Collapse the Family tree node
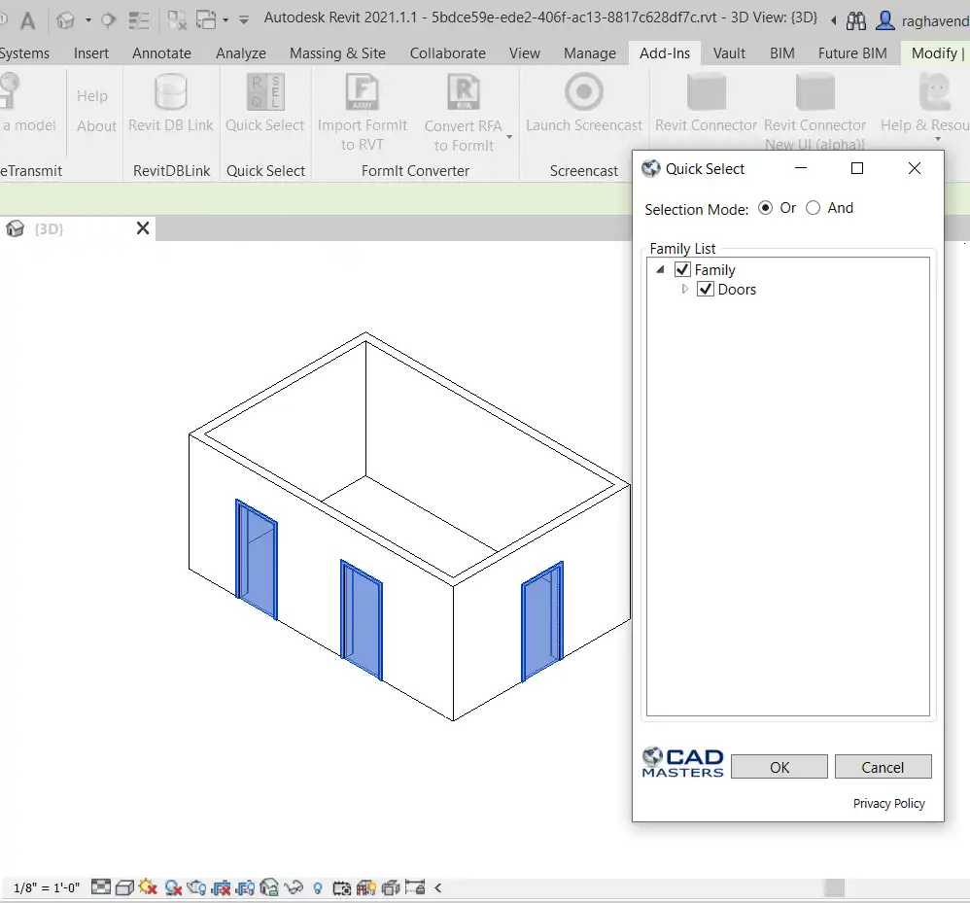Viewport: 970px width, 903px height. click(661, 270)
